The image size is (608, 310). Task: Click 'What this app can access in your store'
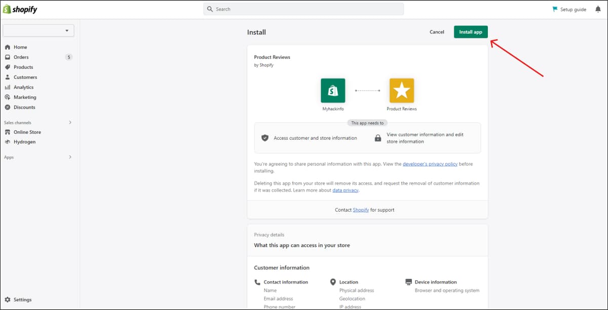point(302,245)
